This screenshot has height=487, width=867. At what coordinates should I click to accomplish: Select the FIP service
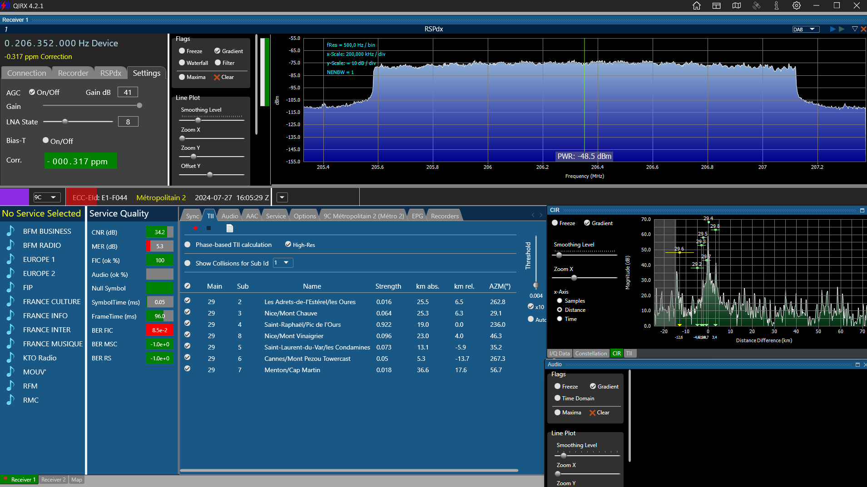pyautogui.click(x=28, y=288)
